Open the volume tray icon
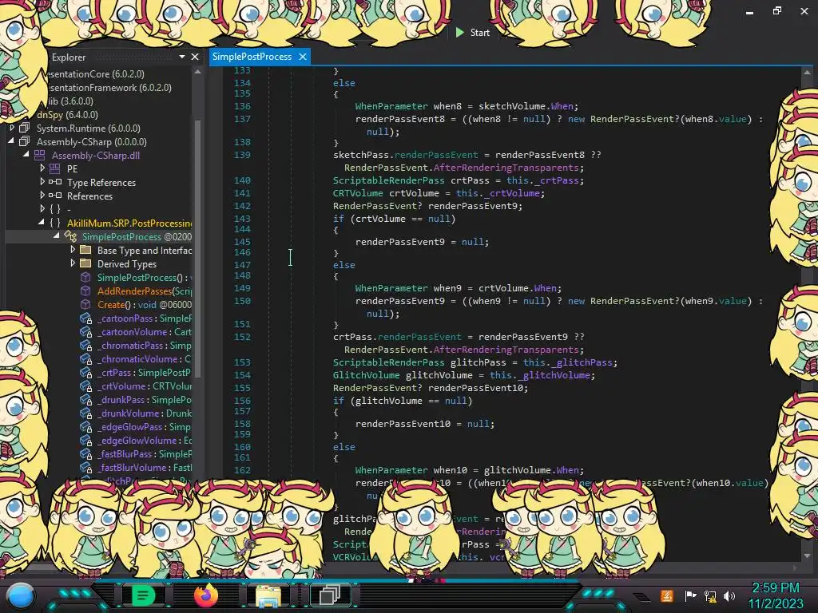Screen dimensions: 818x613 (729, 595)
